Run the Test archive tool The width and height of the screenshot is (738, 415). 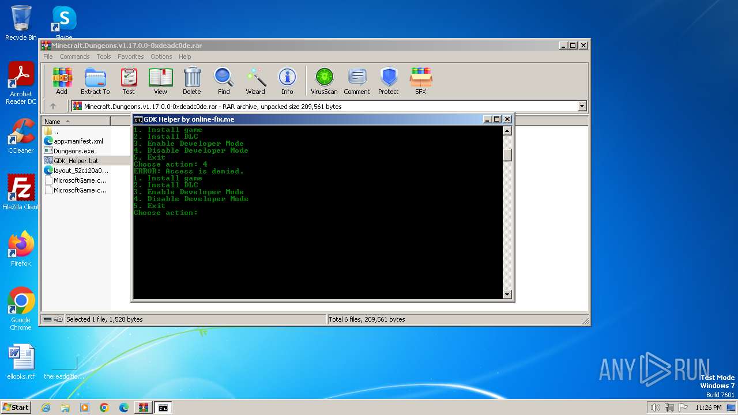129,81
